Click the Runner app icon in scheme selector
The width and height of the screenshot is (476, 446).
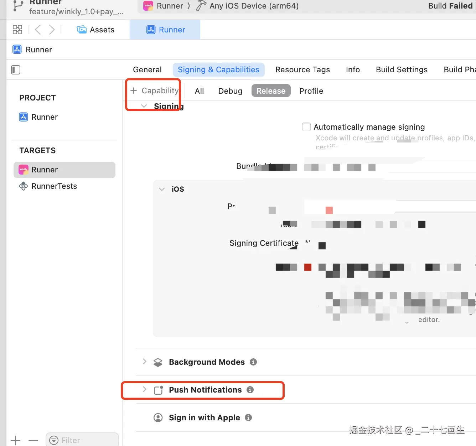pyautogui.click(x=148, y=6)
